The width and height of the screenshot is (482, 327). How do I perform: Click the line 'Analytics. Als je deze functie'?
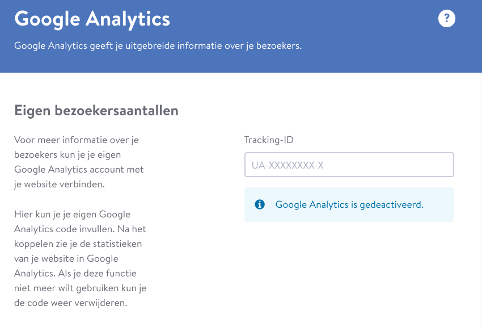(x=75, y=274)
